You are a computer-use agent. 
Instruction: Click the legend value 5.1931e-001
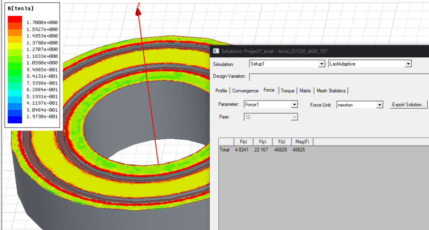click(x=42, y=97)
